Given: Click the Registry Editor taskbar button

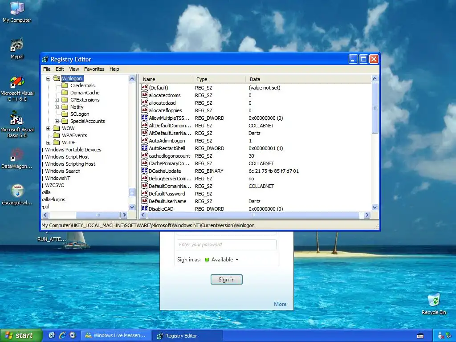Looking at the screenshot, I should point(188,336).
